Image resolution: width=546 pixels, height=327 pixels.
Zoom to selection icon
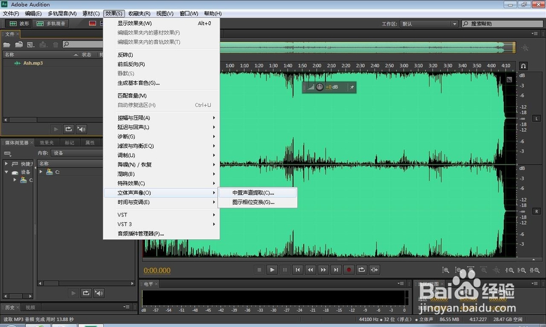tap(535, 270)
